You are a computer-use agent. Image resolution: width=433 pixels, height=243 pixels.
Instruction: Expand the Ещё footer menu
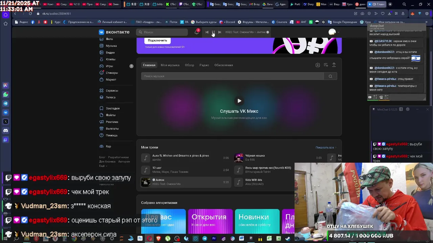point(103,166)
